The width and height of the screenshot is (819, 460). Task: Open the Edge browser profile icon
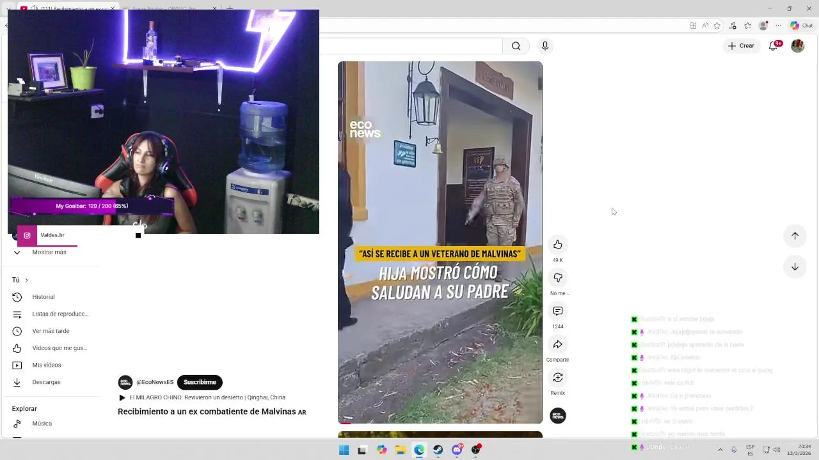pos(763,26)
